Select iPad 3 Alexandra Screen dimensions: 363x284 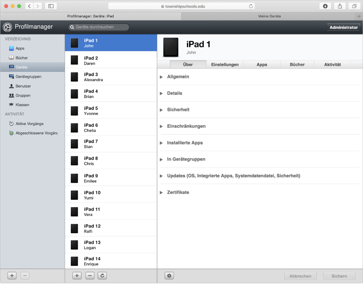coord(111,77)
